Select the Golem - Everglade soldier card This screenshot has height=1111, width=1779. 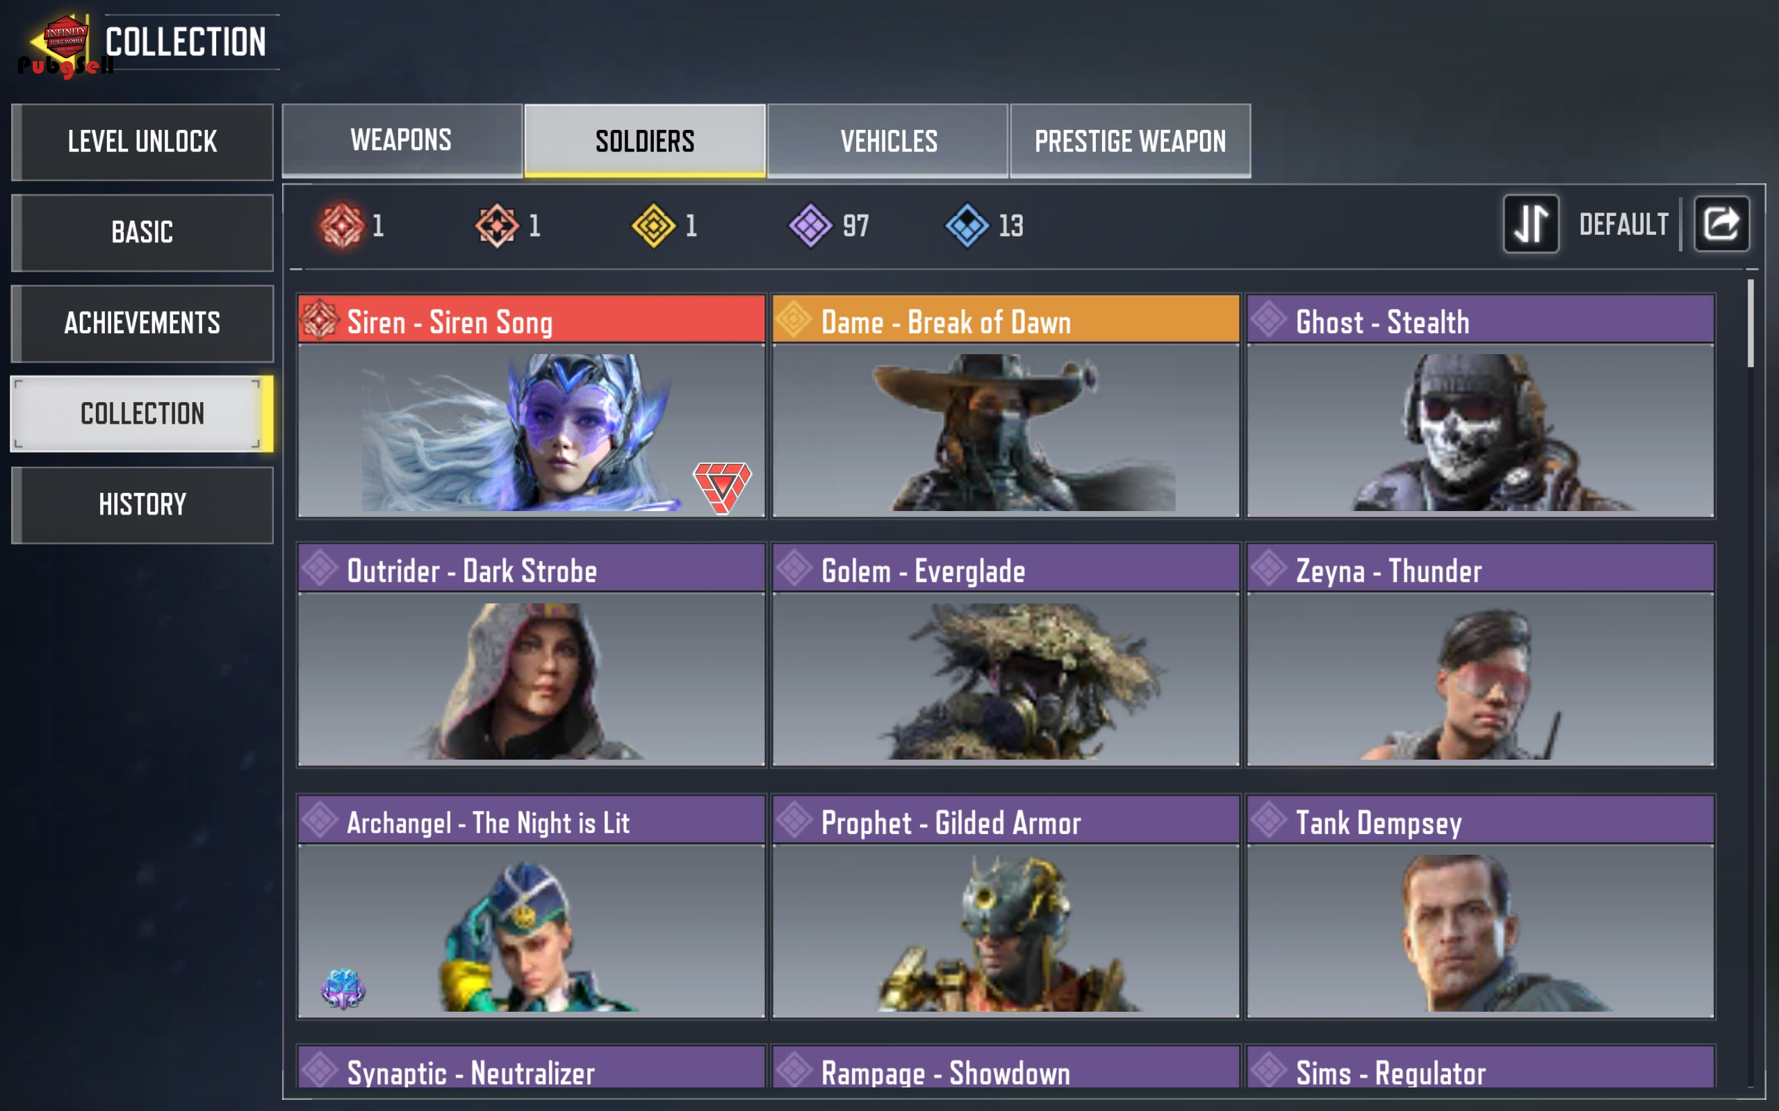[1006, 655]
